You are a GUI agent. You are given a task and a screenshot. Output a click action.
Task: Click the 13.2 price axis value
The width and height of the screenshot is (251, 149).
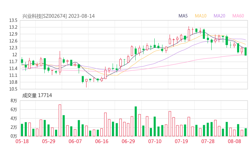click(x=13, y=27)
